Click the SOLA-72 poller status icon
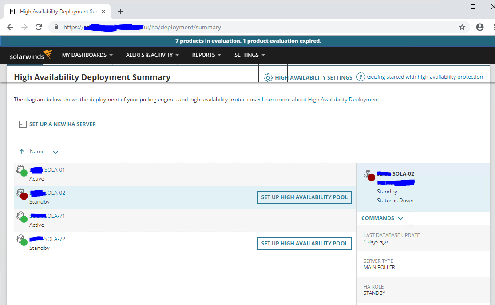495x305 pixels. click(22, 240)
